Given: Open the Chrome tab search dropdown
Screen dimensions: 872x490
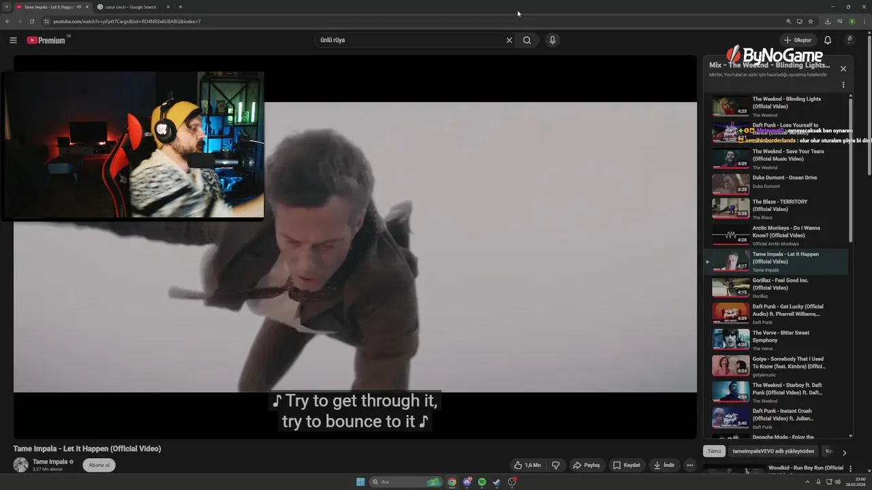Looking at the screenshot, I should click(7, 7).
